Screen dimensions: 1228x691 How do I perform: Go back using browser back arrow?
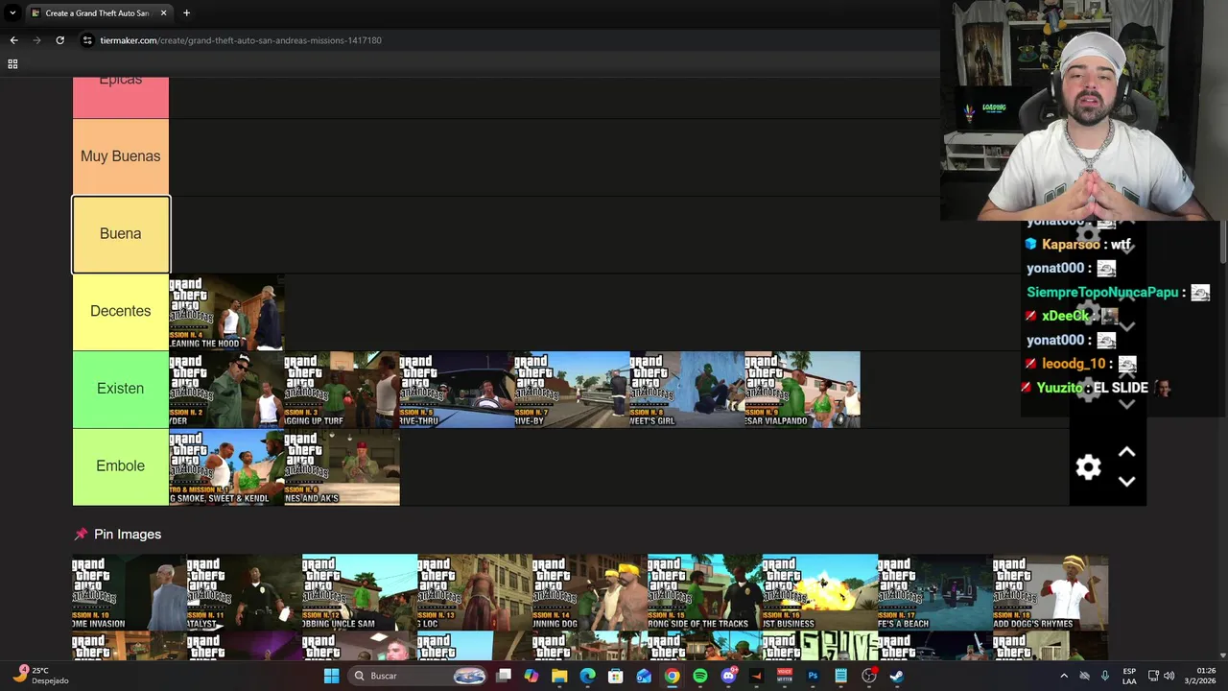[13, 40]
